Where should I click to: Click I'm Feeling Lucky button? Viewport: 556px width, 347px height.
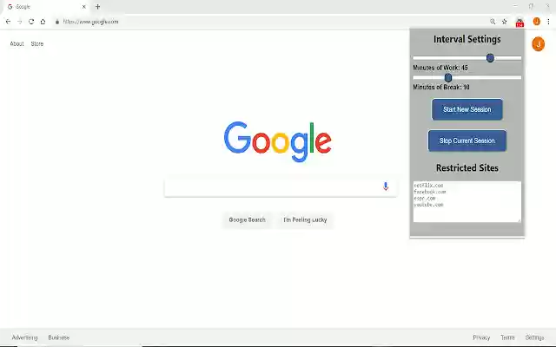(305, 219)
